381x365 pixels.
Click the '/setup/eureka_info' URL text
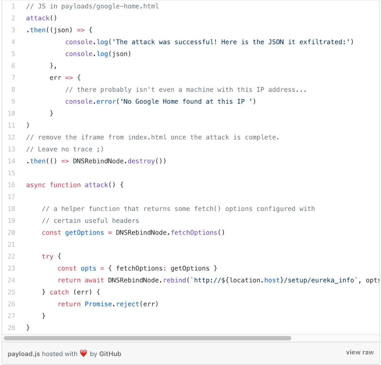[x=319, y=280]
